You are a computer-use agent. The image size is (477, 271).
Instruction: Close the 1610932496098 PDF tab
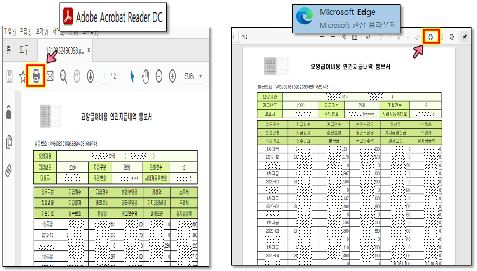pyautogui.click(x=89, y=50)
